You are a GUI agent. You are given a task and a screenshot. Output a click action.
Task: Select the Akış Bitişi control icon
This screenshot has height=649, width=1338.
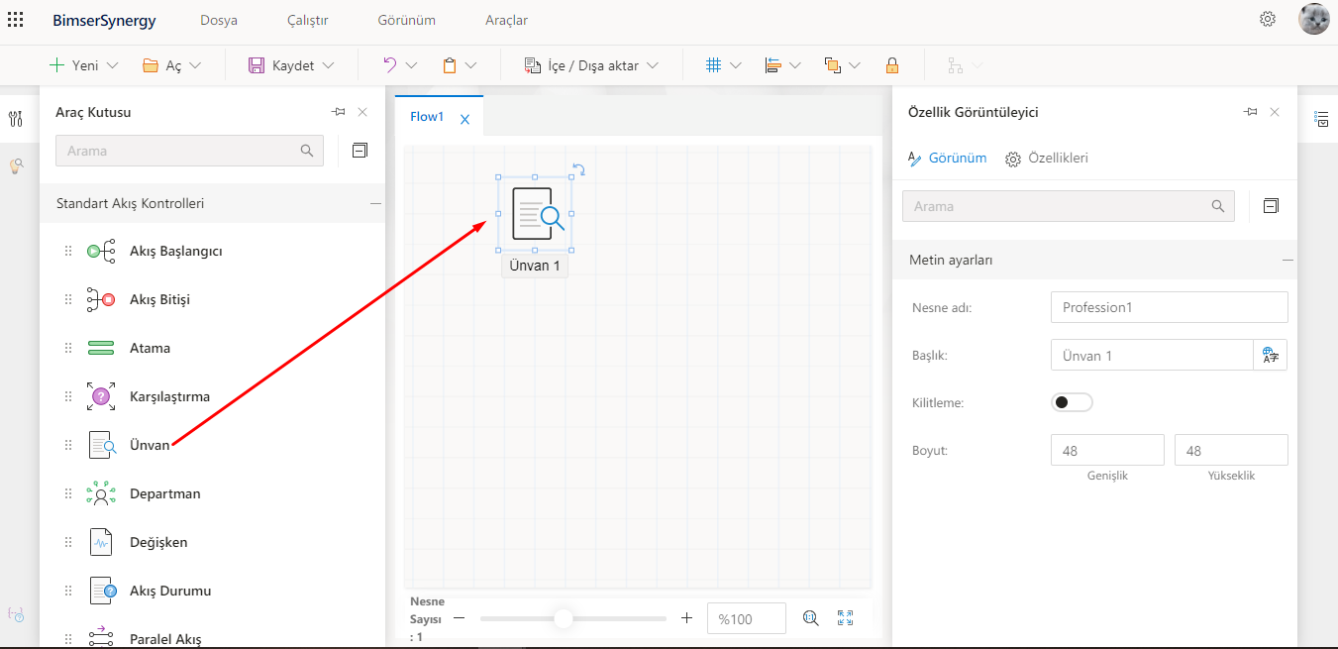pos(101,300)
